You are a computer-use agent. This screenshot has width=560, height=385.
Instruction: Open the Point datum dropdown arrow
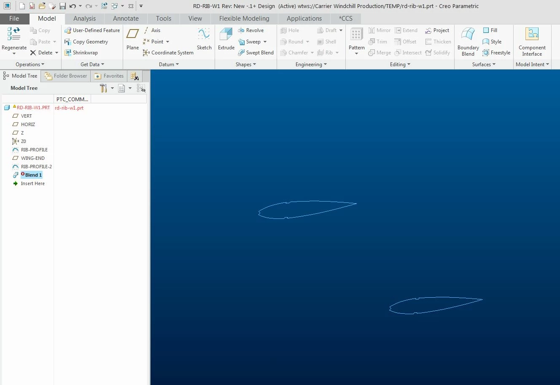tap(167, 42)
